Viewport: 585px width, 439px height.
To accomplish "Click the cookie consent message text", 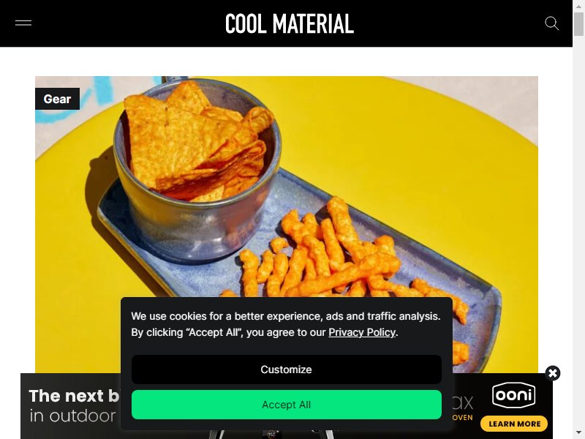I will (286, 324).
